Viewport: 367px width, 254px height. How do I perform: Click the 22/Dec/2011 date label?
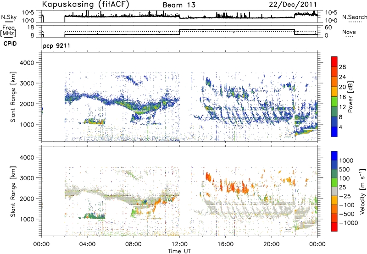click(x=293, y=4)
